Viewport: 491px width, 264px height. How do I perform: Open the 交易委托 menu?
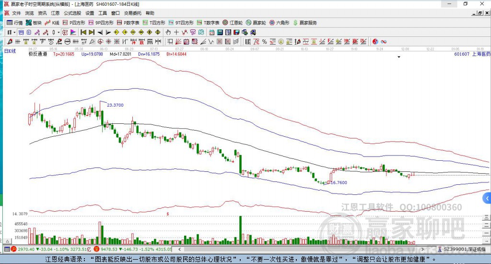(133, 13)
